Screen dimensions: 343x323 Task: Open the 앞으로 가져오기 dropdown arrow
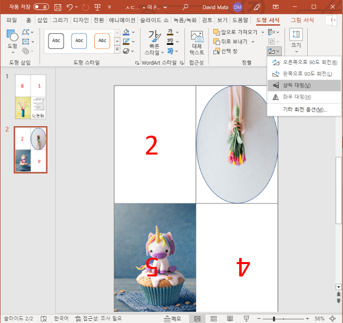(263, 32)
